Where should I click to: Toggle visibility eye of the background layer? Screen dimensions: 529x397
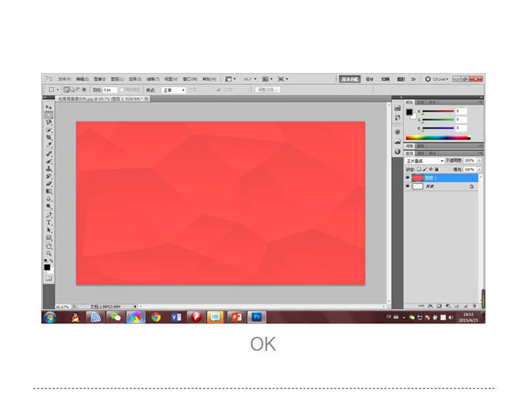pyautogui.click(x=408, y=186)
